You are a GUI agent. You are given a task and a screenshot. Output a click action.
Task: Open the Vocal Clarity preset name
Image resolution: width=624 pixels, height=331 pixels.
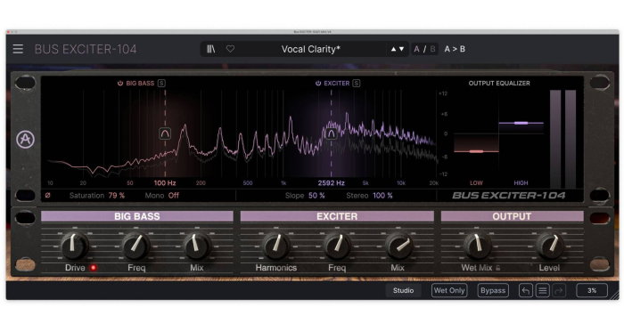(x=311, y=49)
